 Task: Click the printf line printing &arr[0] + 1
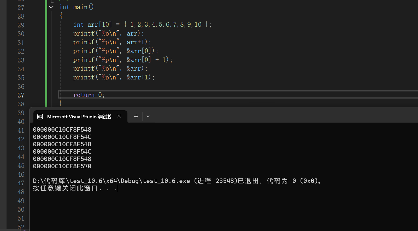tap(123, 60)
